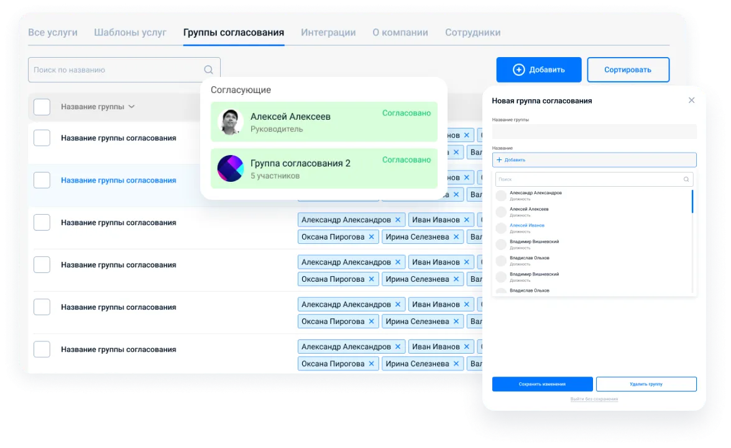Image resolution: width=731 pixels, height=448 pixels.
Task: Switch to the Шаблоны услуг tab
Action: click(130, 32)
